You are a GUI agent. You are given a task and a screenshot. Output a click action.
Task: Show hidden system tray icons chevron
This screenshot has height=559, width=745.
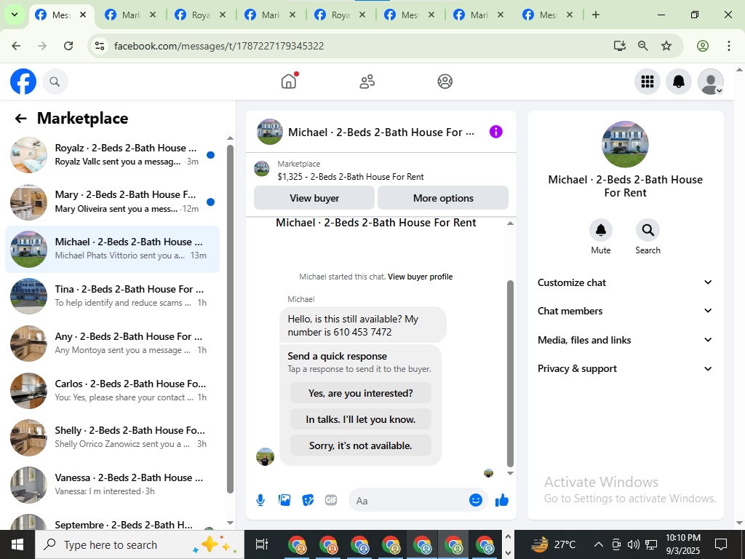coord(598,544)
